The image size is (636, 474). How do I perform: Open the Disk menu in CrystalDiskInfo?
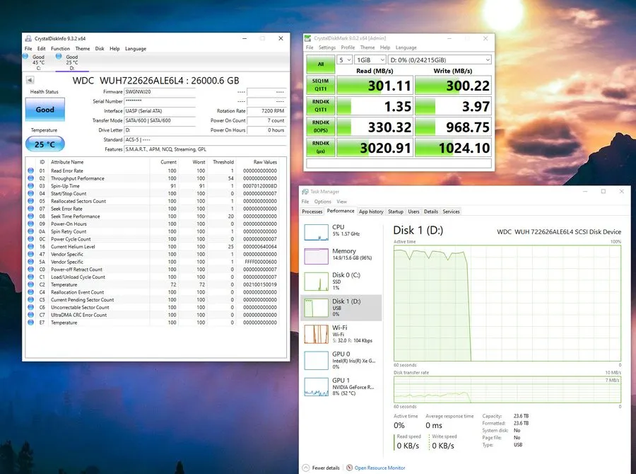click(x=100, y=48)
